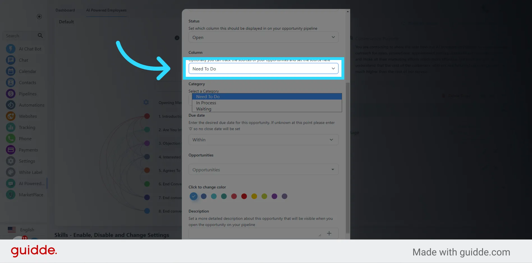The width and height of the screenshot is (532, 263).
Task: Click the English language selector
Action: [x=27, y=230]
